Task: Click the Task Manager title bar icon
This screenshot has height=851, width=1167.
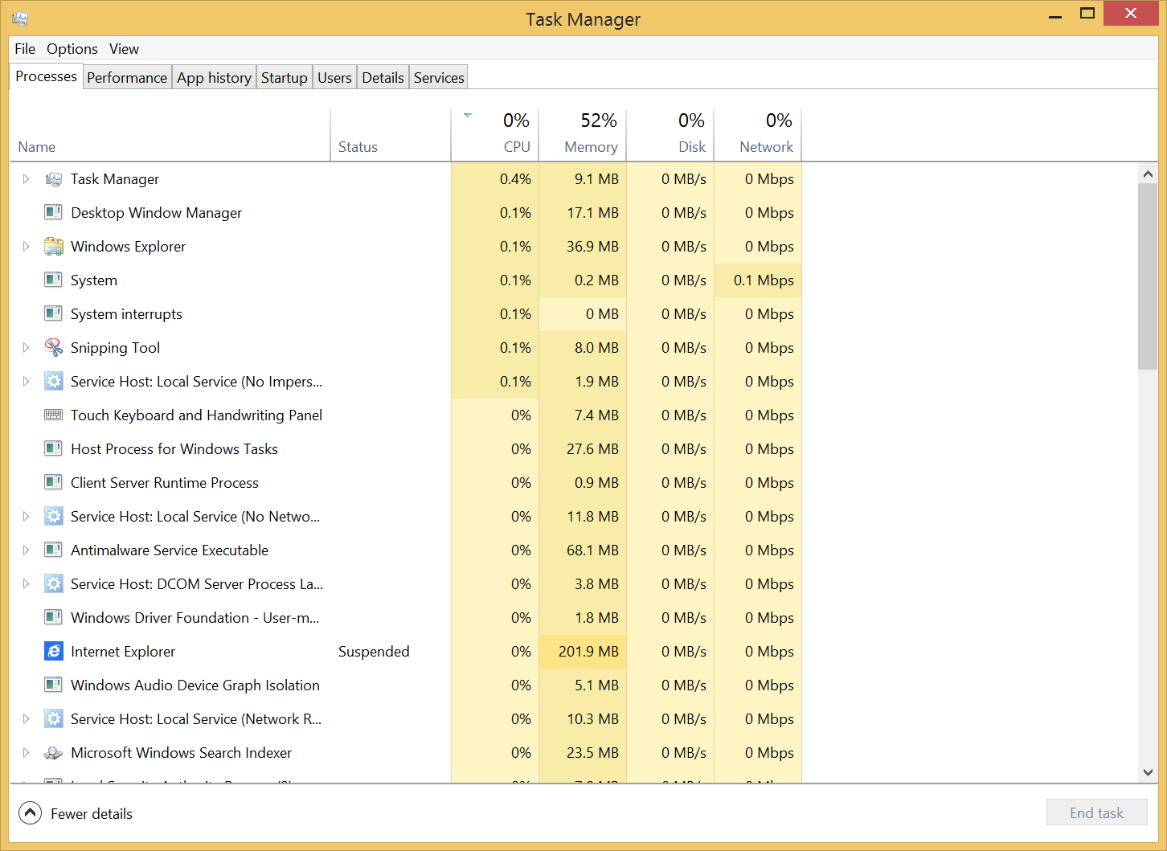Action: 20,18
